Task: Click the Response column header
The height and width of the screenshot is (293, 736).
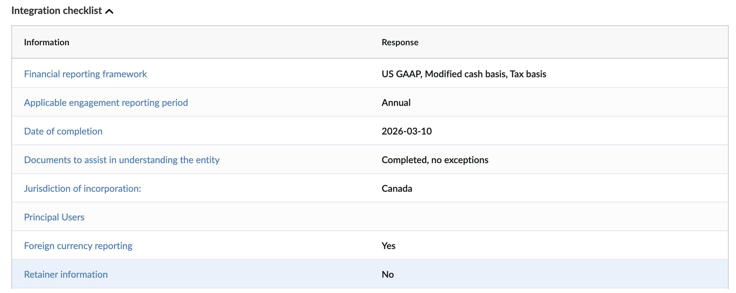Action: tap(400, 42)
